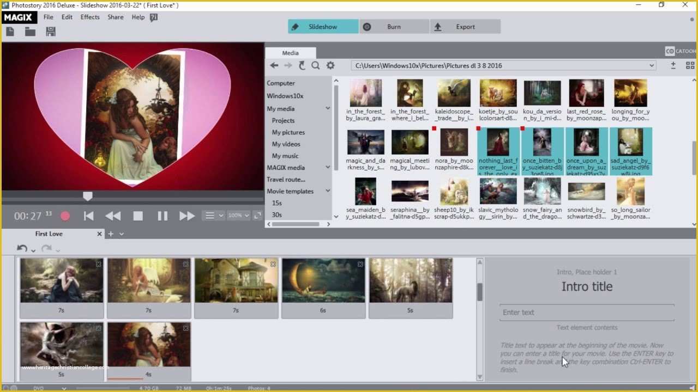The width and height of the screenshot is (698, 392).
Task: Redo the last undone action
Action: coord(46,248)
